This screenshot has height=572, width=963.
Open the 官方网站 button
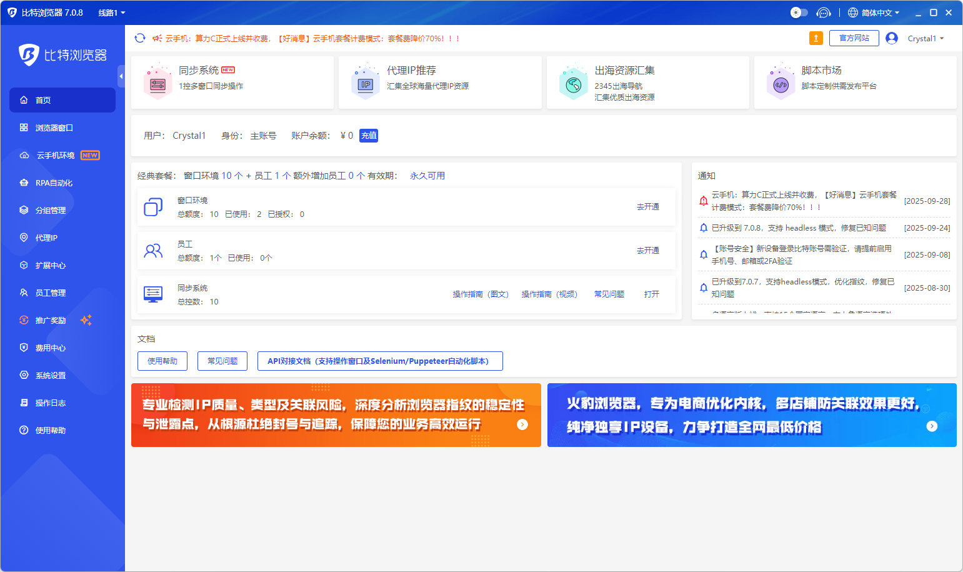click(854, 38)
